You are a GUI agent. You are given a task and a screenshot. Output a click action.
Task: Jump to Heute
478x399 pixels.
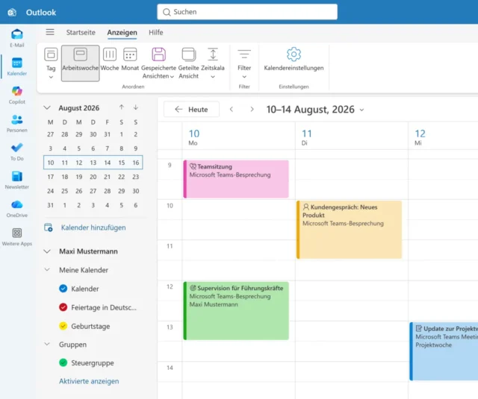click(x=191, y=110)
